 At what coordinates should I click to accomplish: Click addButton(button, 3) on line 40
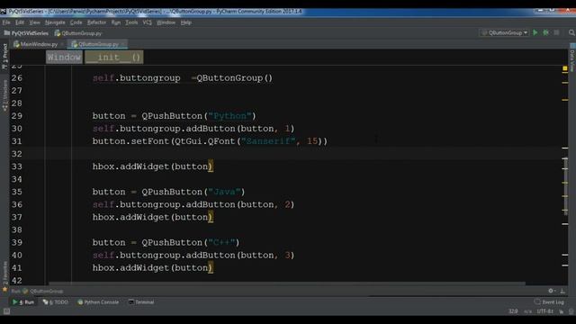pos(240,256)
